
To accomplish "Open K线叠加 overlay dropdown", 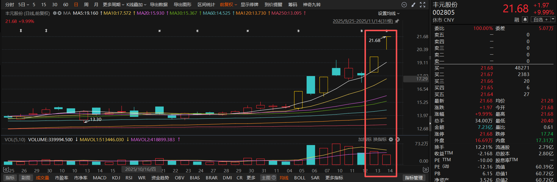I will click(136, 5).
